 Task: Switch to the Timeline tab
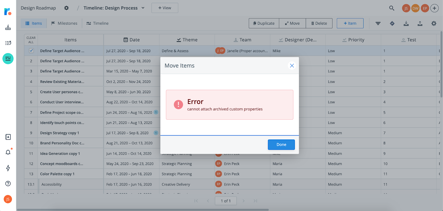97,23
